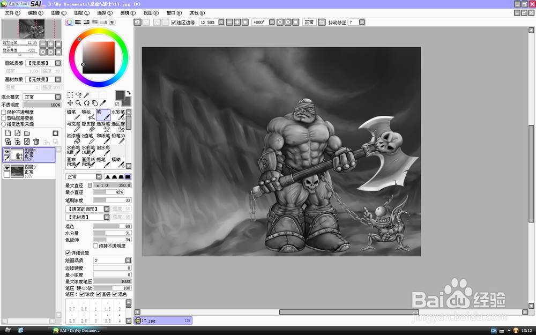Activate the lasso selection tool
The width and height of the screenshot is (536, 335).
pos(78,95)
